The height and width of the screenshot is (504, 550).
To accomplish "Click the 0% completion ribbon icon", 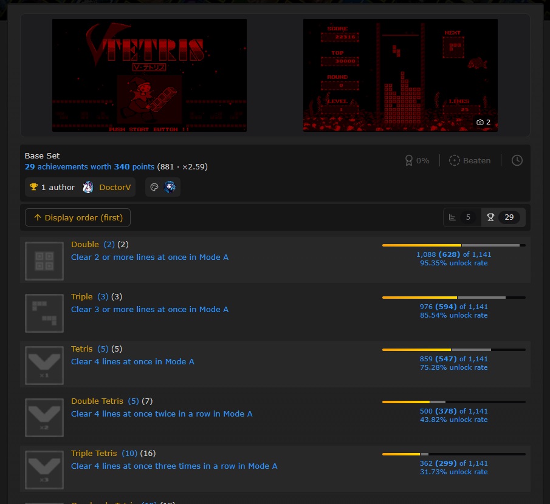I will 409,160.
